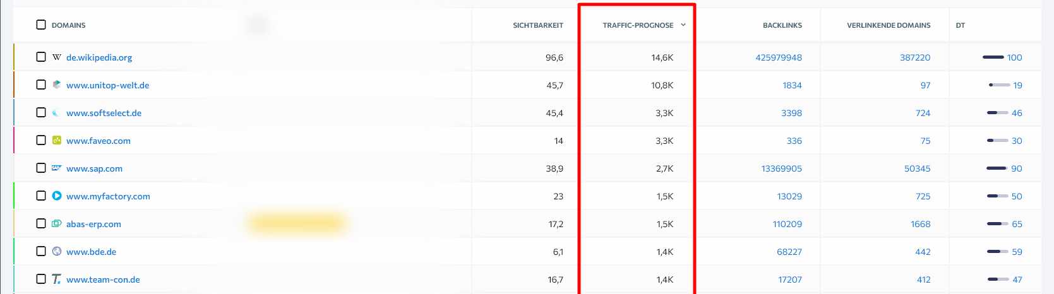Sort by the BACKLINKS column header
This screenshot has height=294, width=1054.
782,25
